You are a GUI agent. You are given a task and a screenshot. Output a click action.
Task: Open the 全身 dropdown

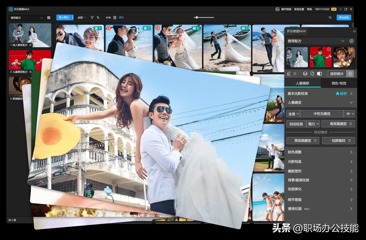click(293, 114)
